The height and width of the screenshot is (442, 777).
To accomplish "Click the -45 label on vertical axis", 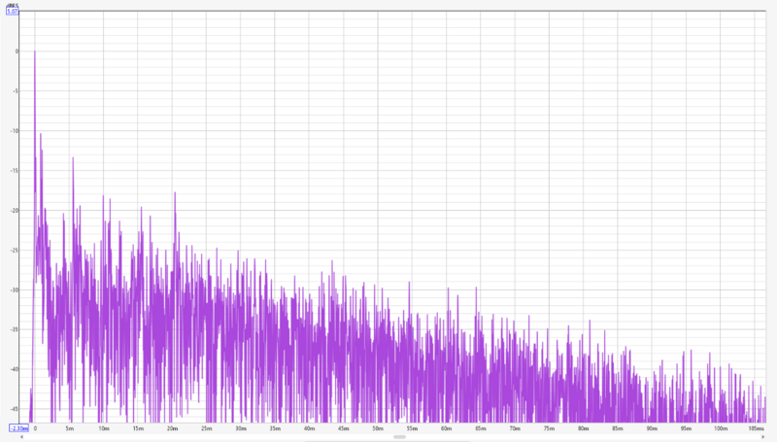I will pos(15,409).
